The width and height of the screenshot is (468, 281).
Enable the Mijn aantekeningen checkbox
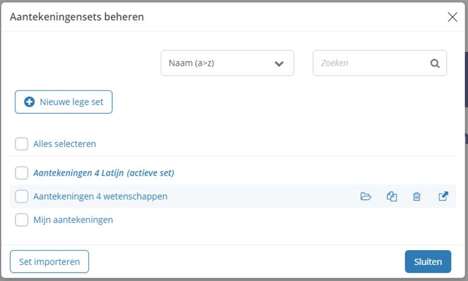click(x=22, y=220)
